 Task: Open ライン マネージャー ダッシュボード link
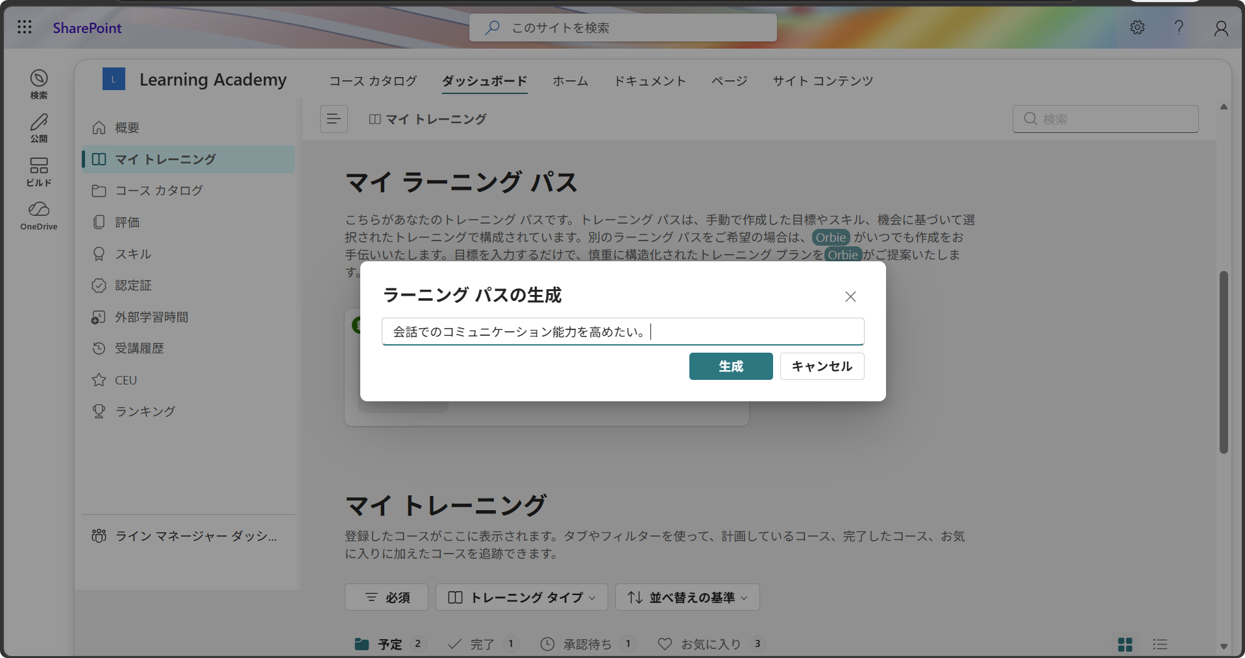point(188,536)
